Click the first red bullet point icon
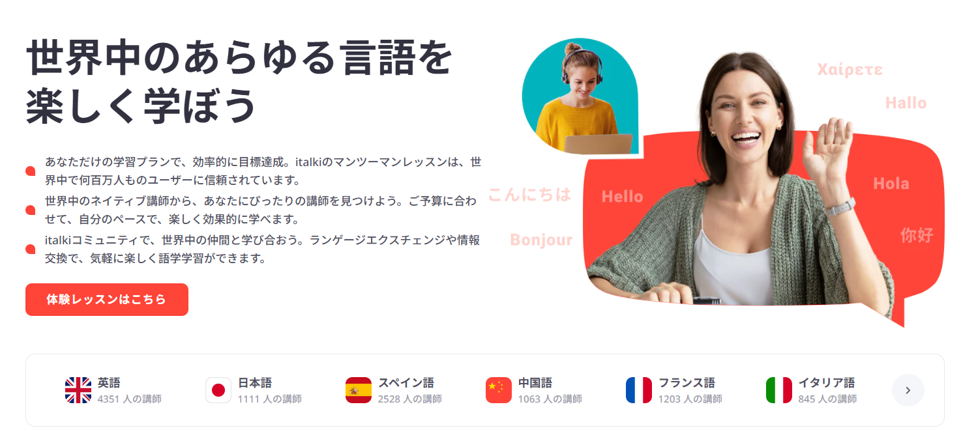 [x=30, y=171]
